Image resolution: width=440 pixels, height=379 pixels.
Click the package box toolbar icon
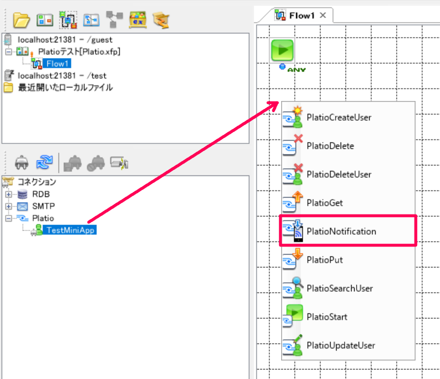tap(161, 20)
